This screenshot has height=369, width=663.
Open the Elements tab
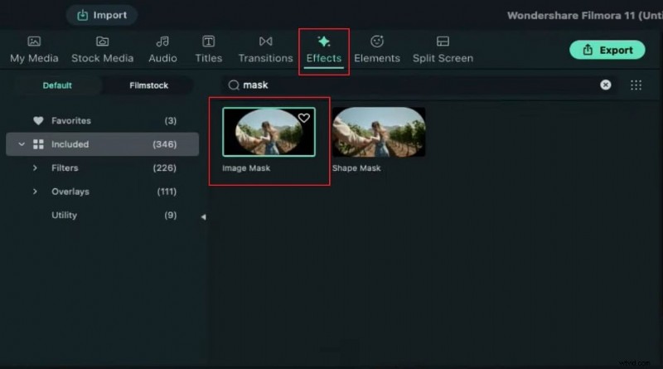[377, 50]
